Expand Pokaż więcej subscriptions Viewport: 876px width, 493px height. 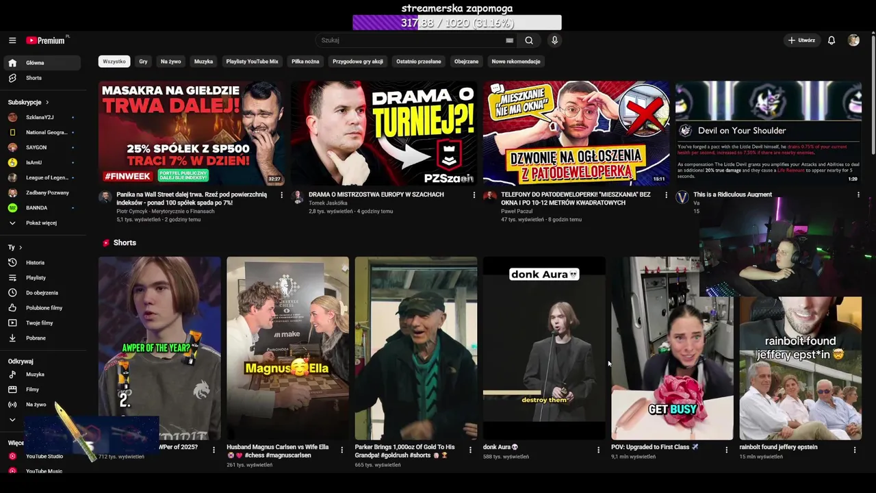42,223
